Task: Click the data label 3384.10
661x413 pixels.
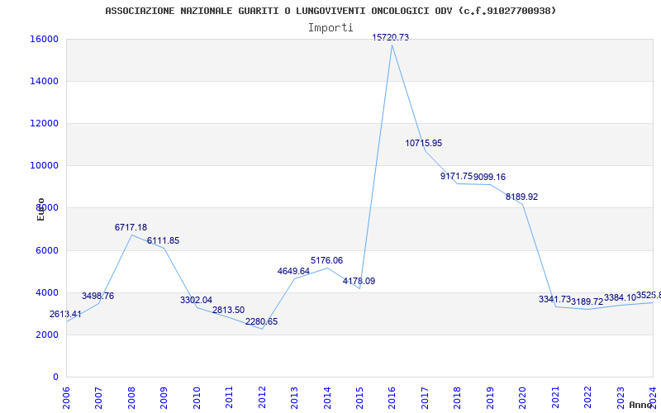Action: pos(620,298)
